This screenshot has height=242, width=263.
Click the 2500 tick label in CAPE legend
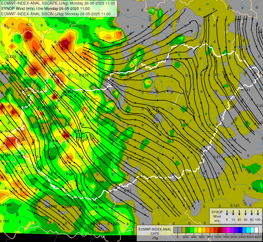click(x=242, y=237)
